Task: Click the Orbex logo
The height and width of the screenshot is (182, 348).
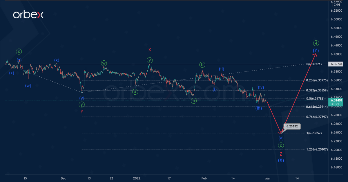Action: coord(28,15)
